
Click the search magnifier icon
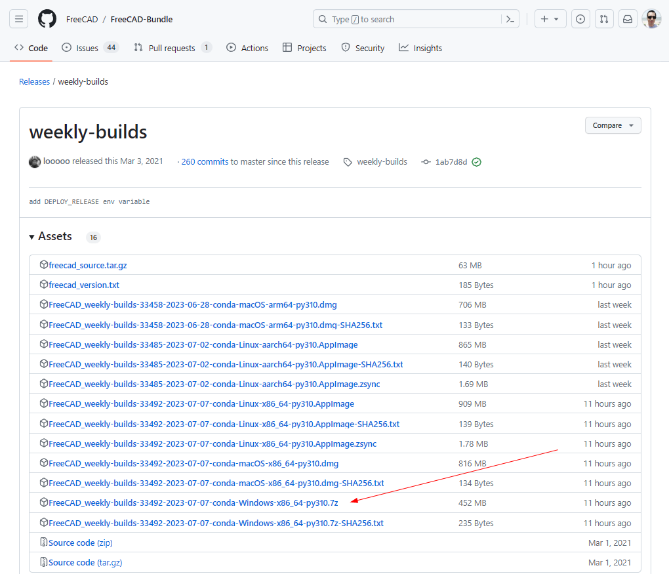[x=323, y=19]
